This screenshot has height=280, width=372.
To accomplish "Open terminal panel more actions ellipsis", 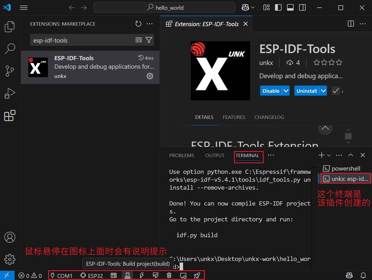I will pos(339,155).
